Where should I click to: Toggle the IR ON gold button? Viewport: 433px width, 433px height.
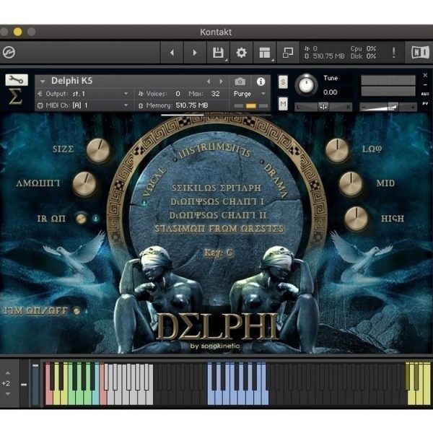click(x=81, y=219)
